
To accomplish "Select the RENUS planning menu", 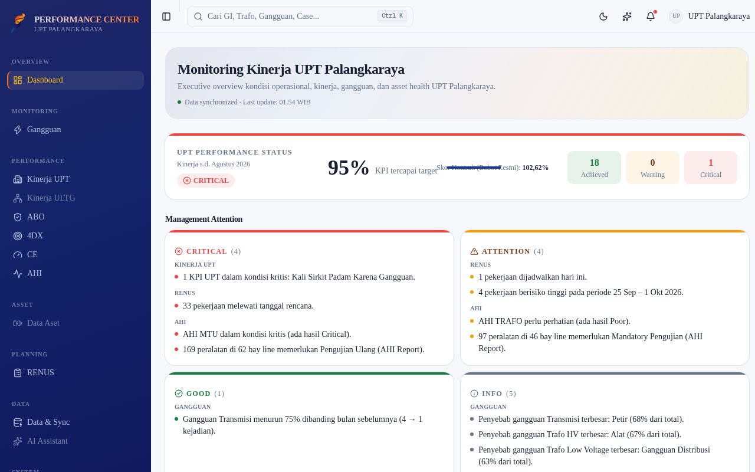I will click(75, 373).
